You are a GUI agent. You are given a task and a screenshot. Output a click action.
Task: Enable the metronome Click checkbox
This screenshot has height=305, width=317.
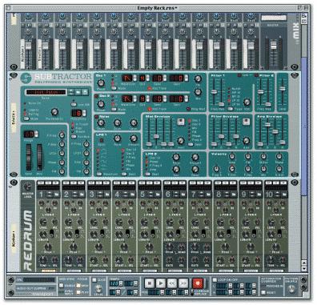[x=94, y=280]
